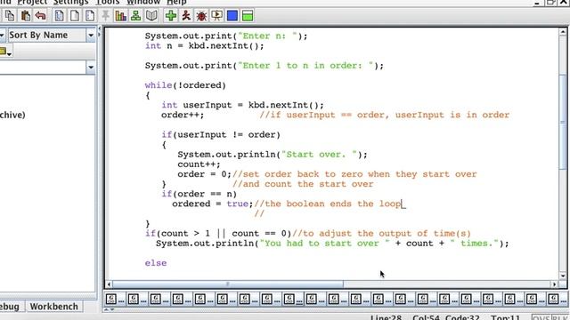Click the "You had to start over" println line
The image size is (570, 320).
332,243
